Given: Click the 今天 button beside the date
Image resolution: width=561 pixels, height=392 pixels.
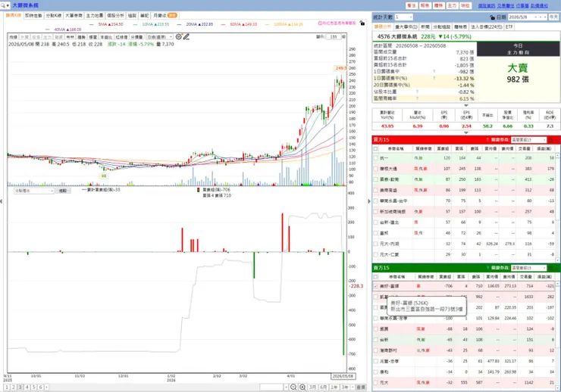Looking at the screenshot, I should point(553,17).
